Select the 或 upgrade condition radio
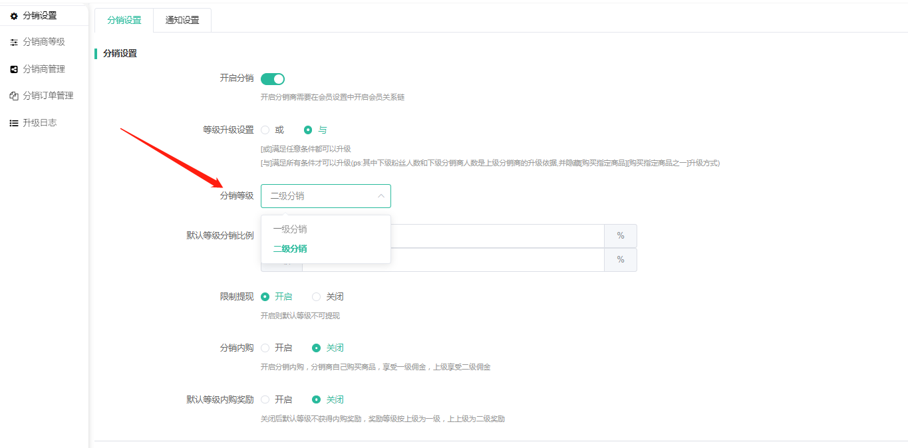 point(265,130)
